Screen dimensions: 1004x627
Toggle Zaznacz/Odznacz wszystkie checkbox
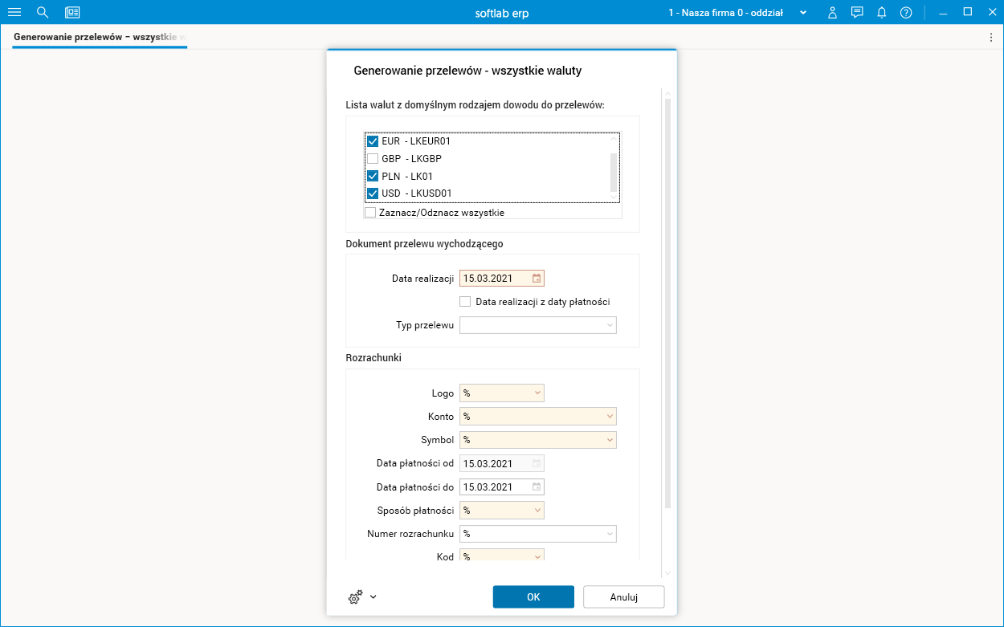(x=370, y=213)
